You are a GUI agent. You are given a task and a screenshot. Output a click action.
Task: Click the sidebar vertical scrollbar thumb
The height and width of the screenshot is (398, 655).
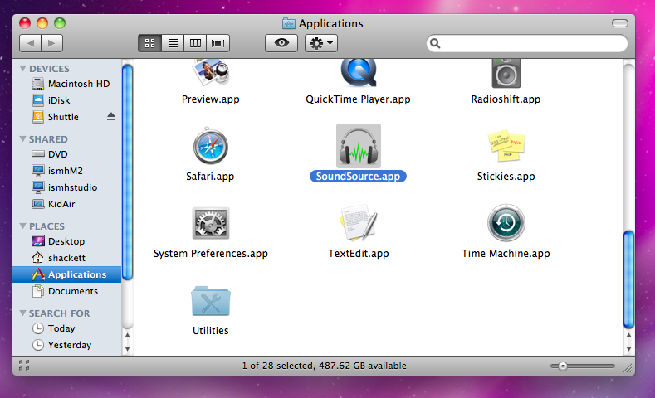[x=127, y=172]
